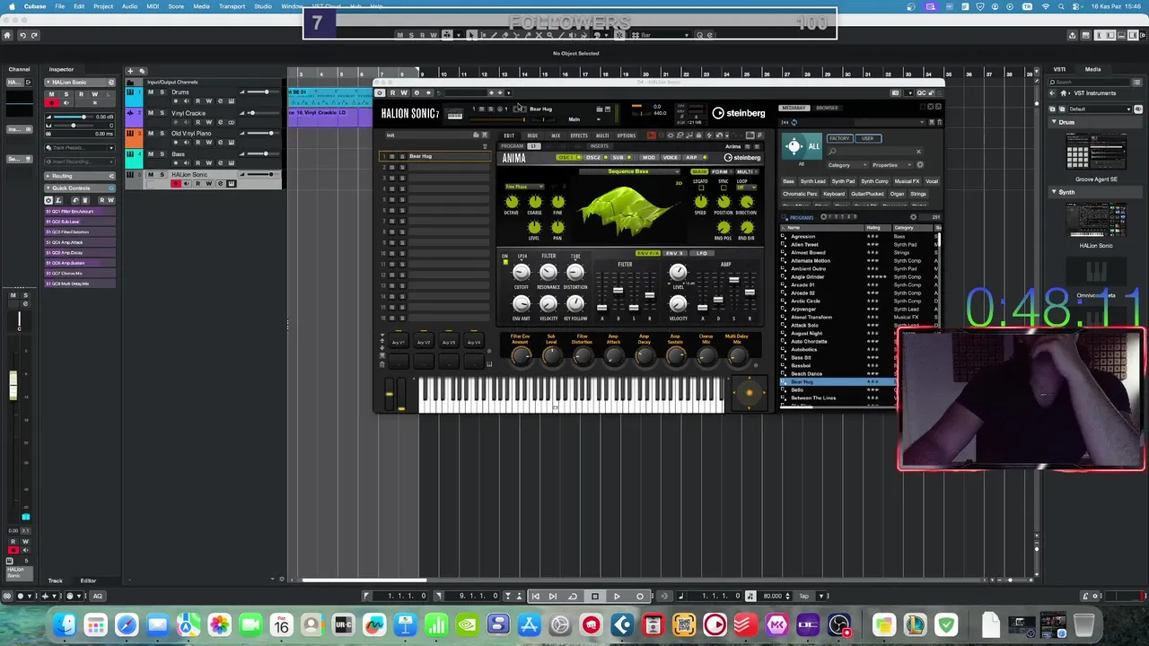
Task: Click the programs list settings gear icon
Action: (914, 217)
